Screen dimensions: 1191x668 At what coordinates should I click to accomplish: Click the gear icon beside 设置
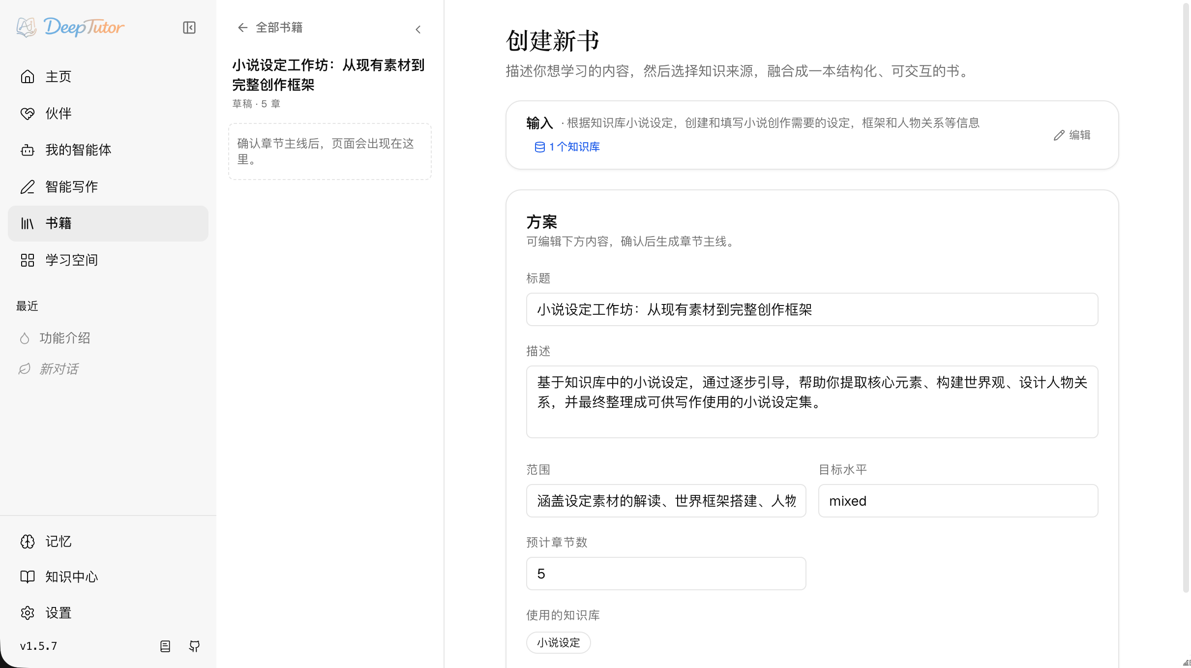point(28,613)
